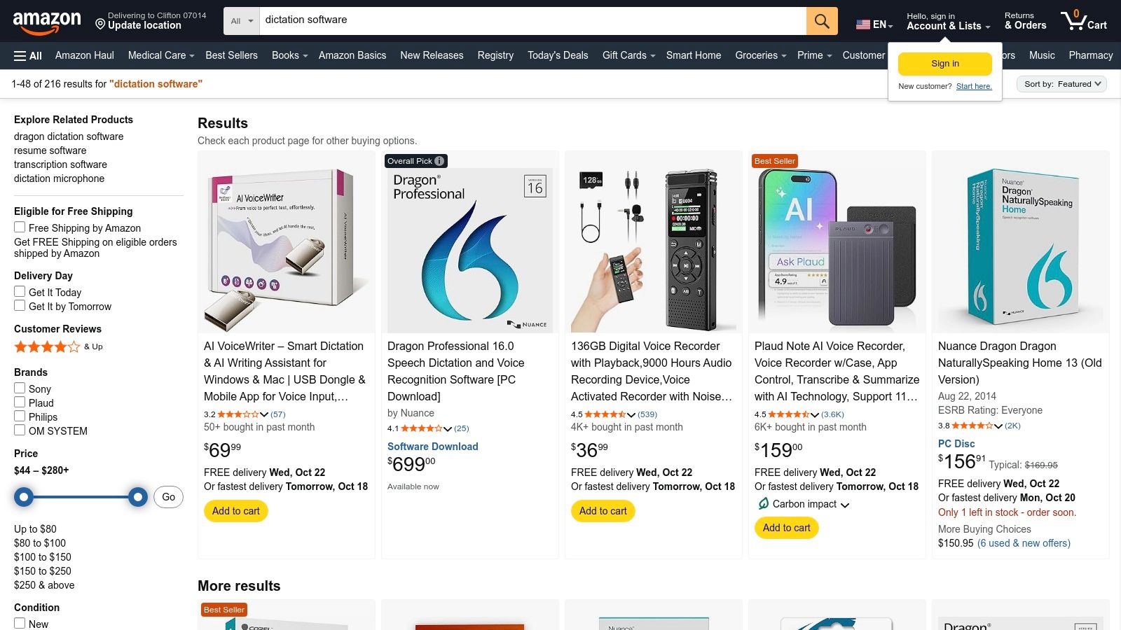This screenshot has height=630, width=1121.
Task: Open the shopping cart
Action: [x=1085, y=21]
